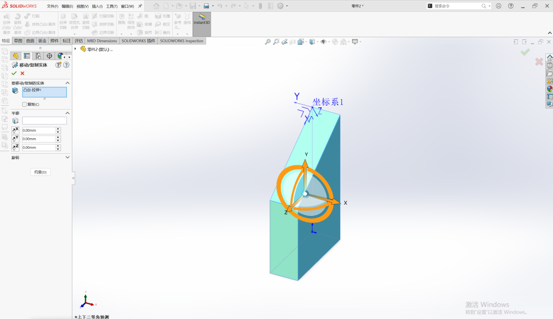
Task: Open the 视图(V) menu
Action: (x=83, y=6)
